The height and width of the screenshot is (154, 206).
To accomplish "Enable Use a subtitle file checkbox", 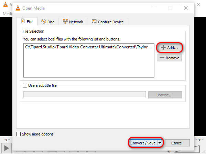I will coord(25,85).
